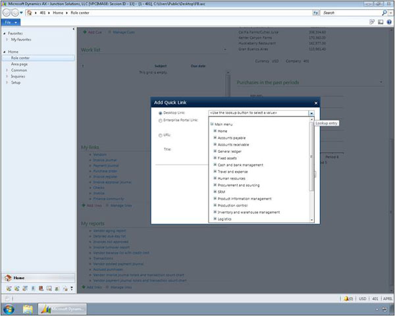Screen dimensions: 395x316
Task: Choose Product information management entry
Action: coord(244,199)
